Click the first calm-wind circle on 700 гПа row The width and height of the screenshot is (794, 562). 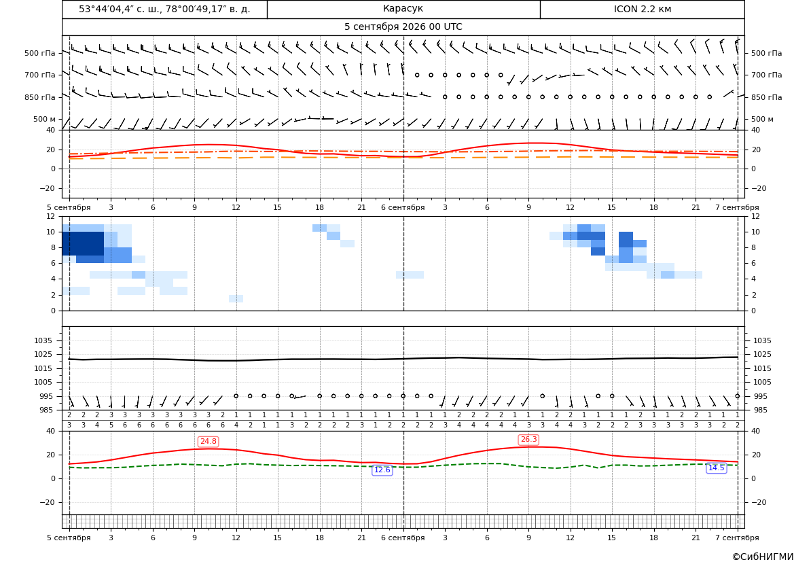(x=417, y=75)
